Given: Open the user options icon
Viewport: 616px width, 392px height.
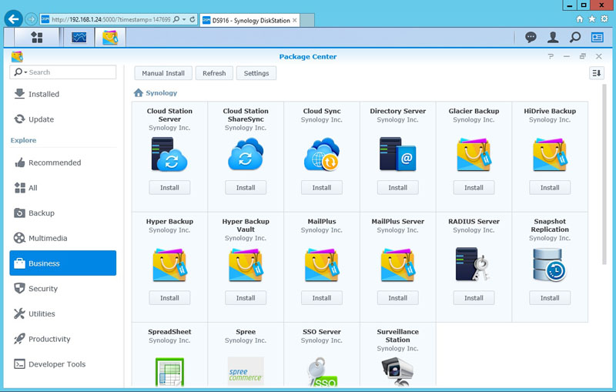Looking at the screenshot, I should [x=553, y=37].
